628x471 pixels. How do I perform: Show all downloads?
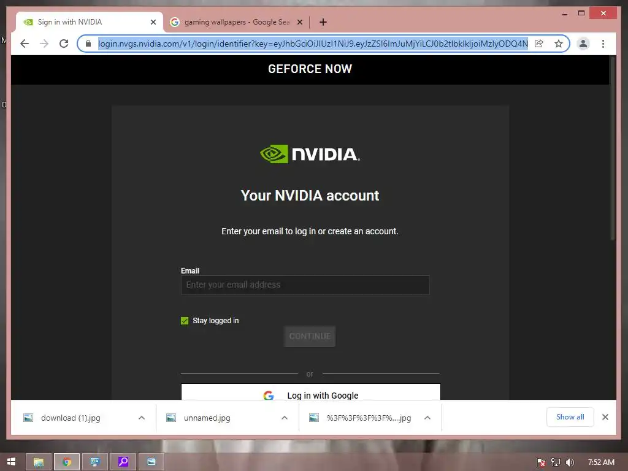tap(570, 417)
